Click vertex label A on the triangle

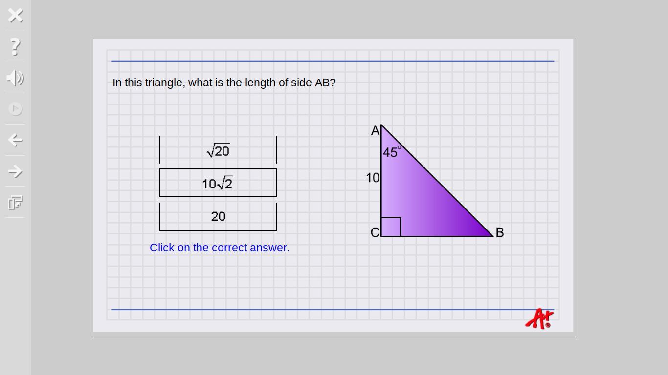(375, 131)
